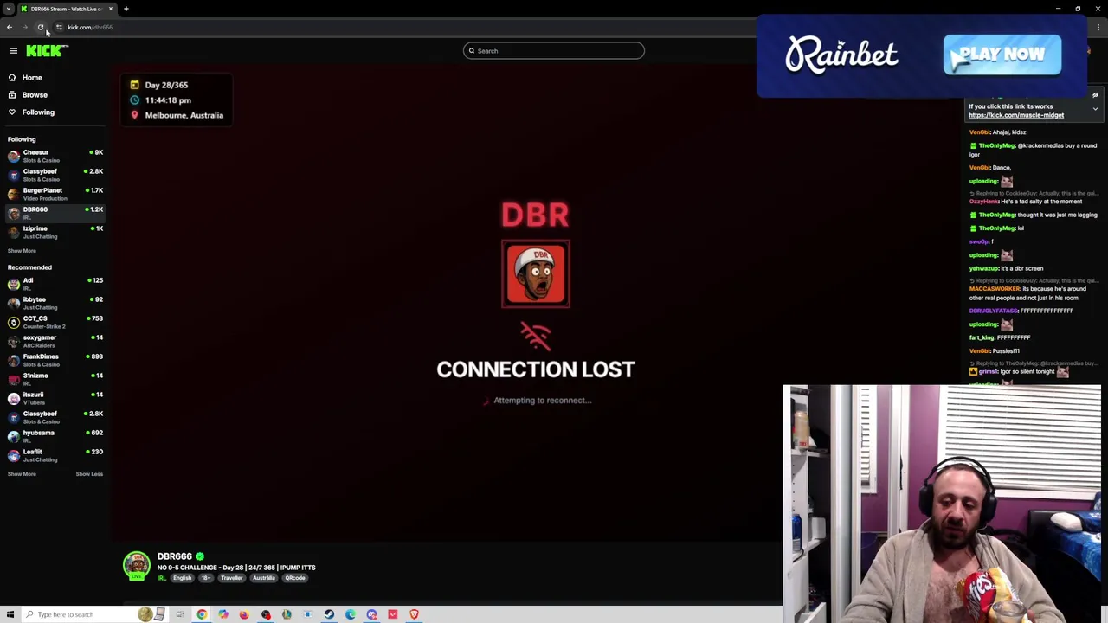Image resolution: width=1108 pixels, height=623 pixels.
Task: Open the Cheesur channel in Following
Action: pyautogui.click(x=55, y=156)
